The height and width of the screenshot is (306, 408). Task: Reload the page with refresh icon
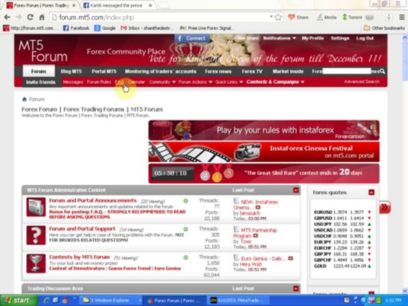click(30, 17)
